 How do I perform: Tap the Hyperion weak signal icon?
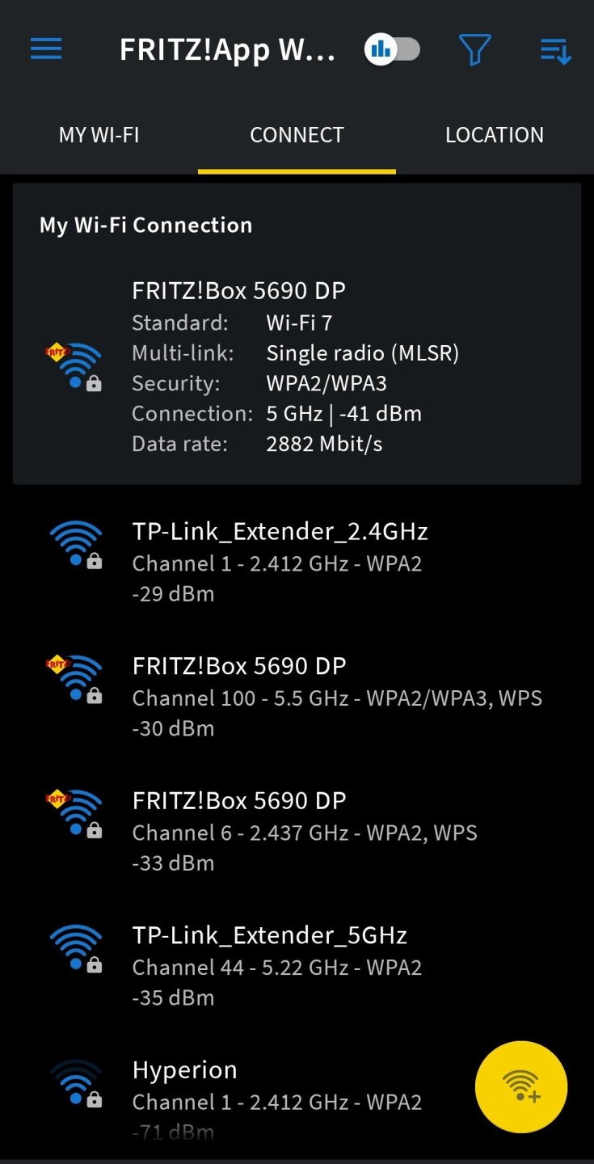76,1083
